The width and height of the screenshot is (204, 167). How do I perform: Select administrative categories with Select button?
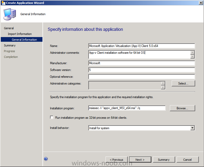click(x=183, y=83)
